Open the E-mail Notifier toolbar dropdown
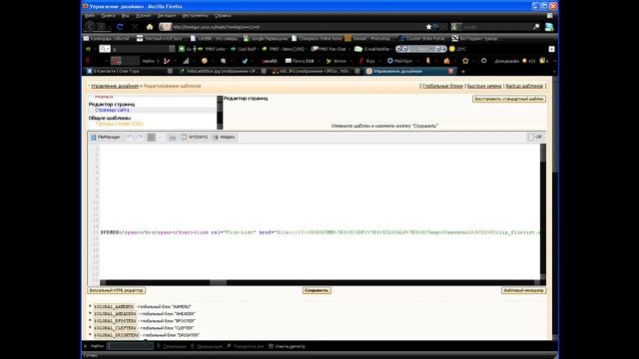 click(x=373, y=49)
